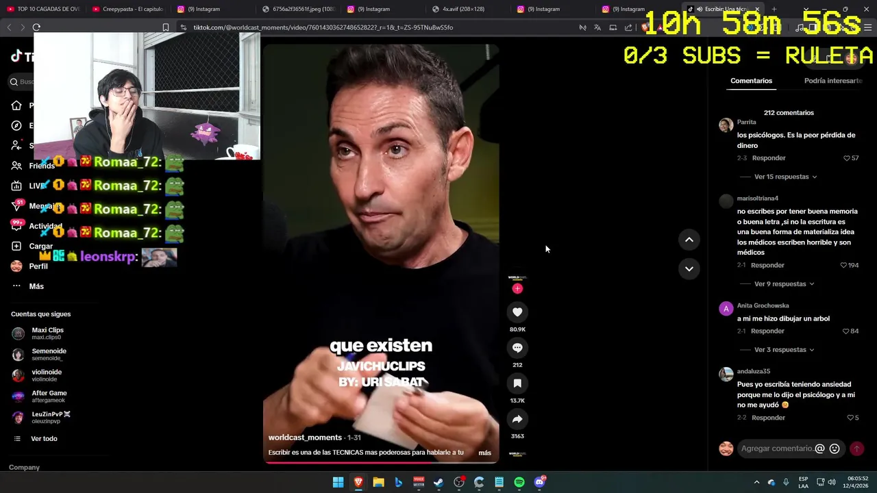Expand Ver 15 respuestas replies
877x493 pixels.
point(785,177)
